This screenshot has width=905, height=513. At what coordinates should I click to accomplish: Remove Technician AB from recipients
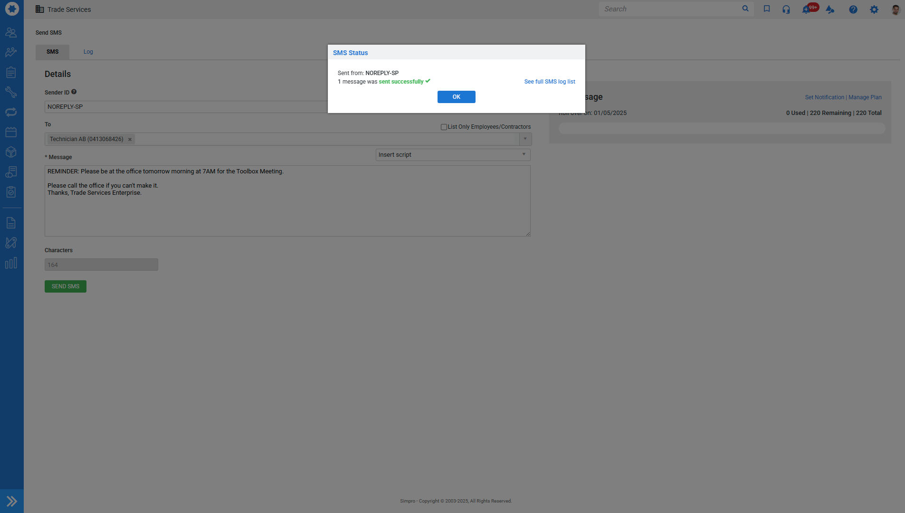pos(130,140)
